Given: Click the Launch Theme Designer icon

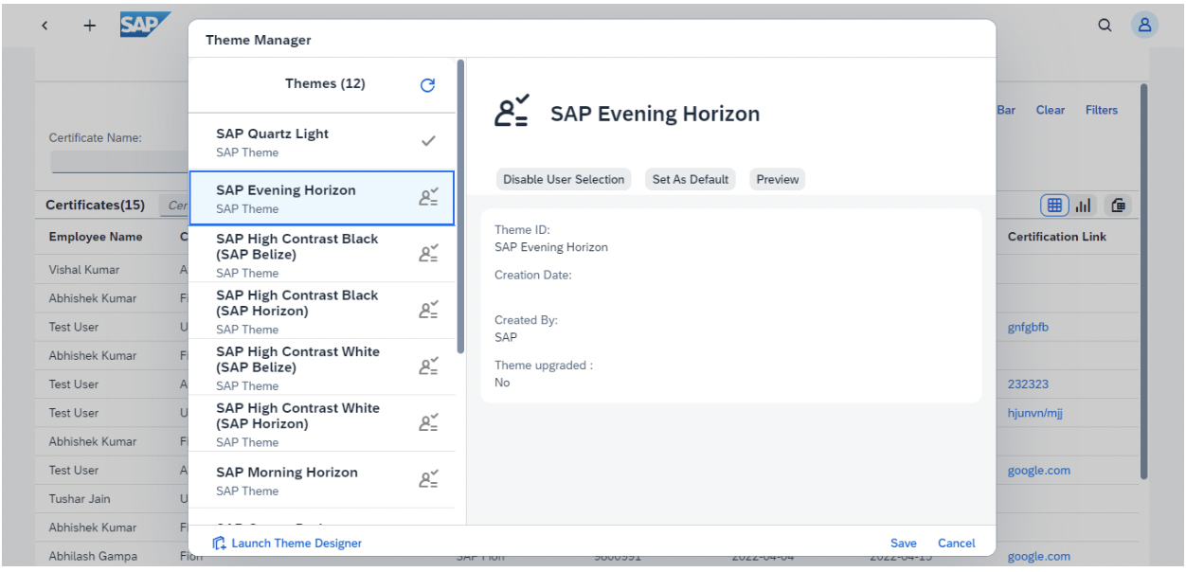Looking at the screenshot, I should (x=219, y=543).
